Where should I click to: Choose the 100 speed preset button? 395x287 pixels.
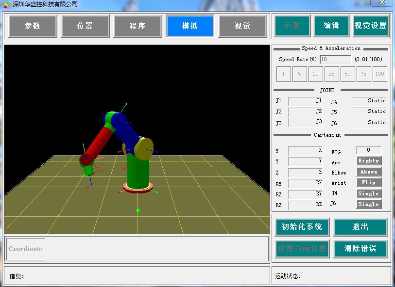(379, 74)
